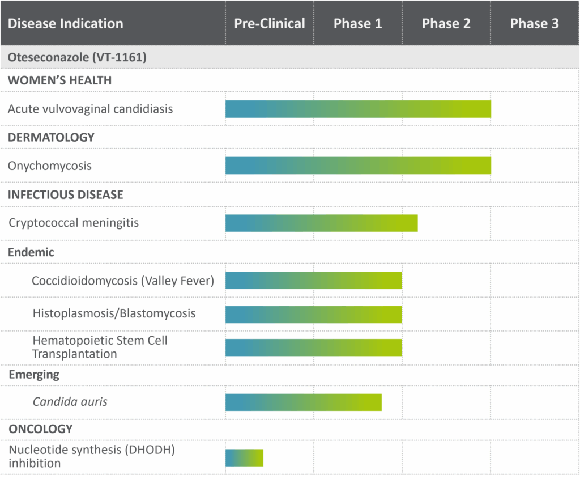580x479 pixels.
Task: Click the Cryptococcal meningitis progress bar
Action: pos(321,223)
